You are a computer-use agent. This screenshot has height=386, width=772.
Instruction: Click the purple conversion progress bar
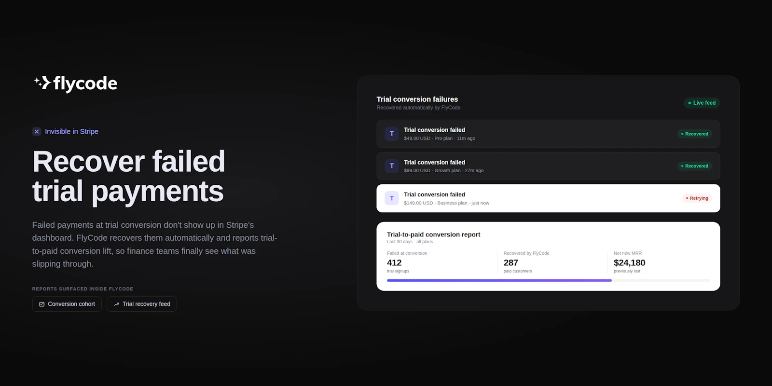(499, 280)
